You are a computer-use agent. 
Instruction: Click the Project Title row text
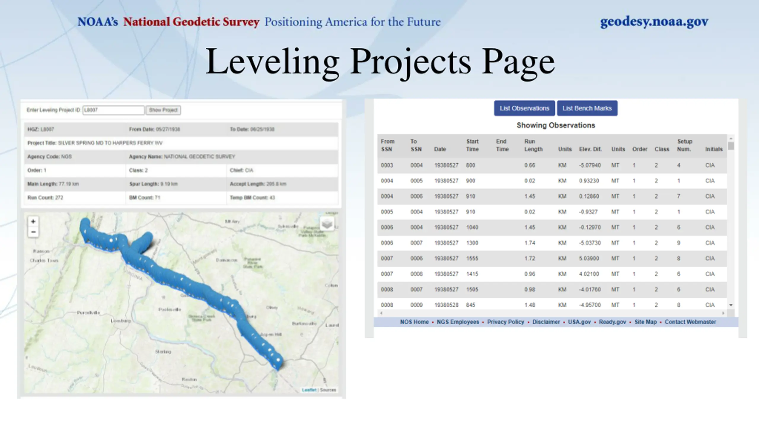click(x=95, y=143)
